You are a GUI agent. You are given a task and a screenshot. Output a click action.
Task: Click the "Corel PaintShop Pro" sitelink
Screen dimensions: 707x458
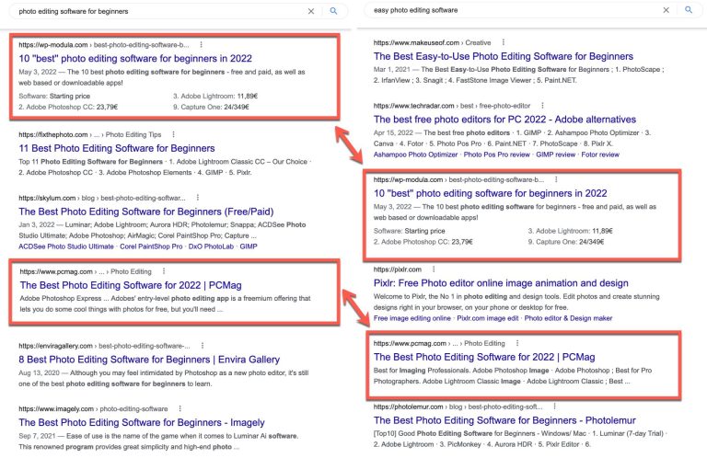tap(126, 246)
